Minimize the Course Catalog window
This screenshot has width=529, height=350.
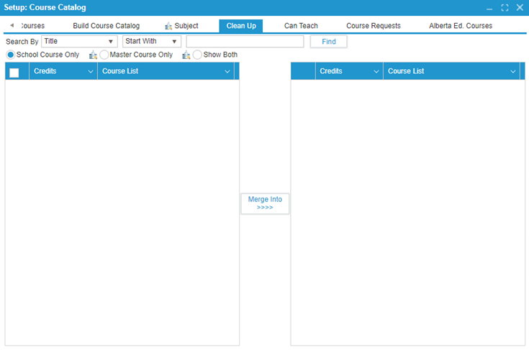click(x=489, y=7)
